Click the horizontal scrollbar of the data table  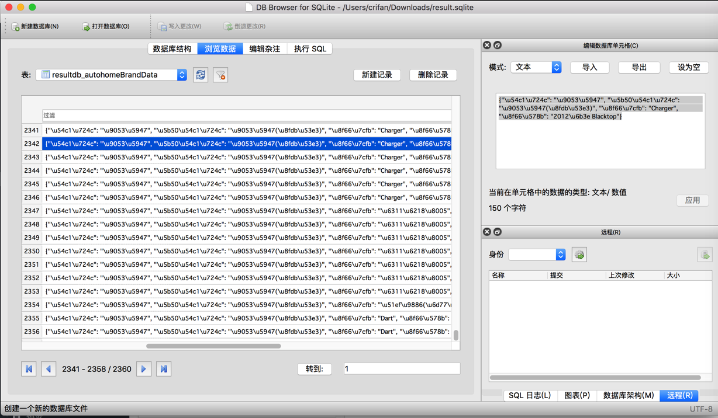(213, 346)
